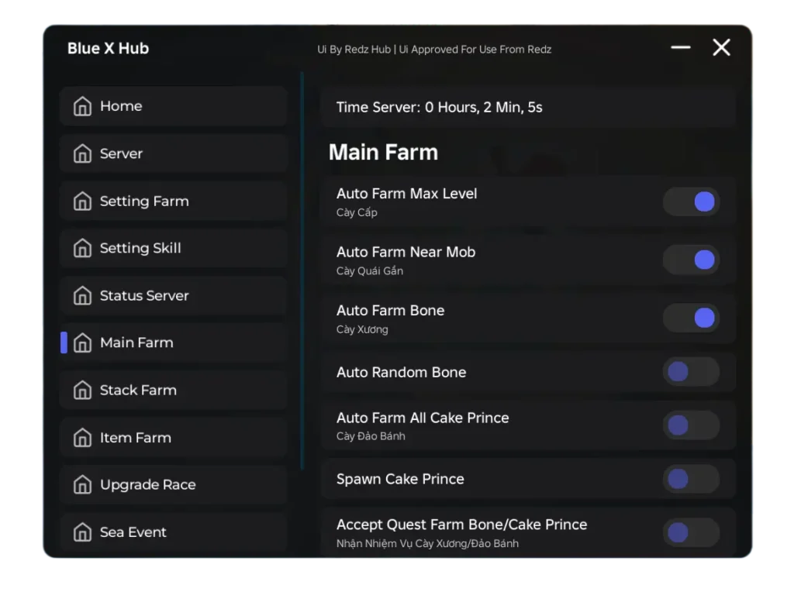The height and width of the screenshot is (592, 794).
Task: Enable Accept Quest Farm Bone/Cake Prince
Action: pos(691,532)
